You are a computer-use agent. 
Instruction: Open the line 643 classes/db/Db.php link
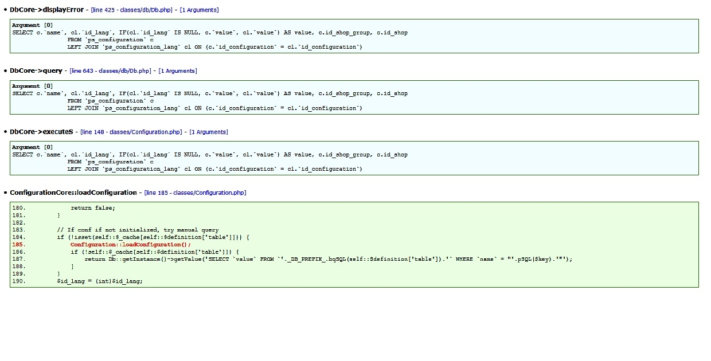coord(111,71)
